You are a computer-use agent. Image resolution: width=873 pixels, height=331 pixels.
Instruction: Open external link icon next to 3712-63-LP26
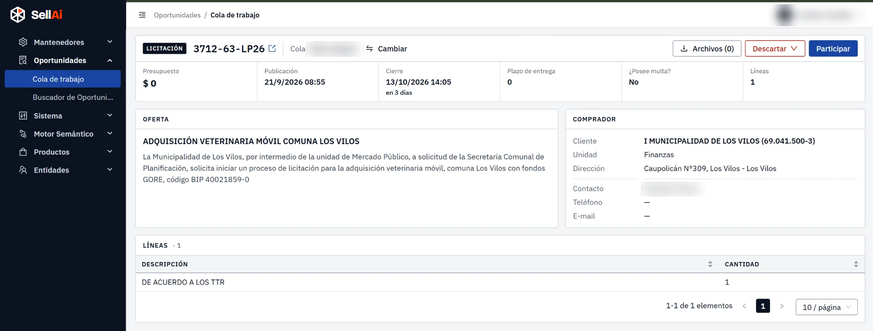(272, 48)
